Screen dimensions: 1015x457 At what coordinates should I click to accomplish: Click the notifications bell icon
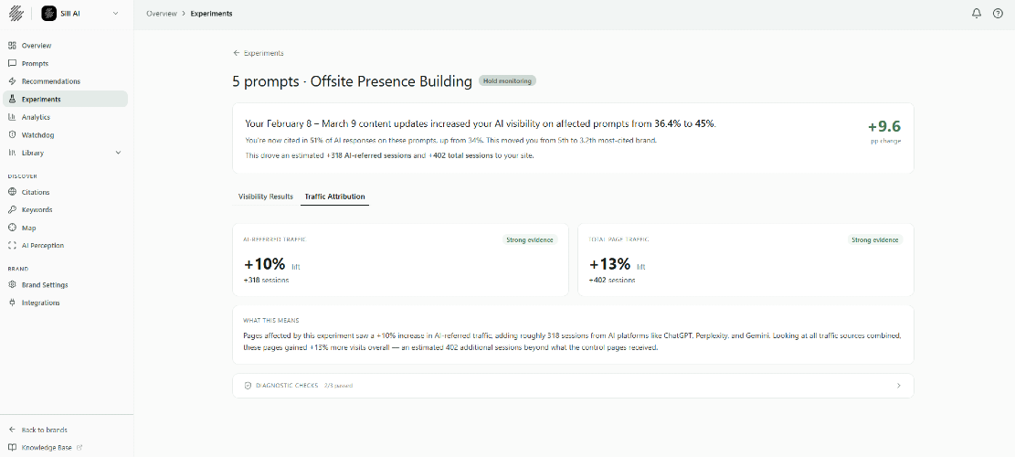click(x=977, y=14)
